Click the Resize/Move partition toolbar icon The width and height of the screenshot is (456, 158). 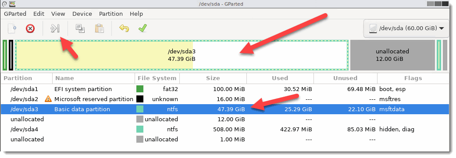tap(55, 28)
